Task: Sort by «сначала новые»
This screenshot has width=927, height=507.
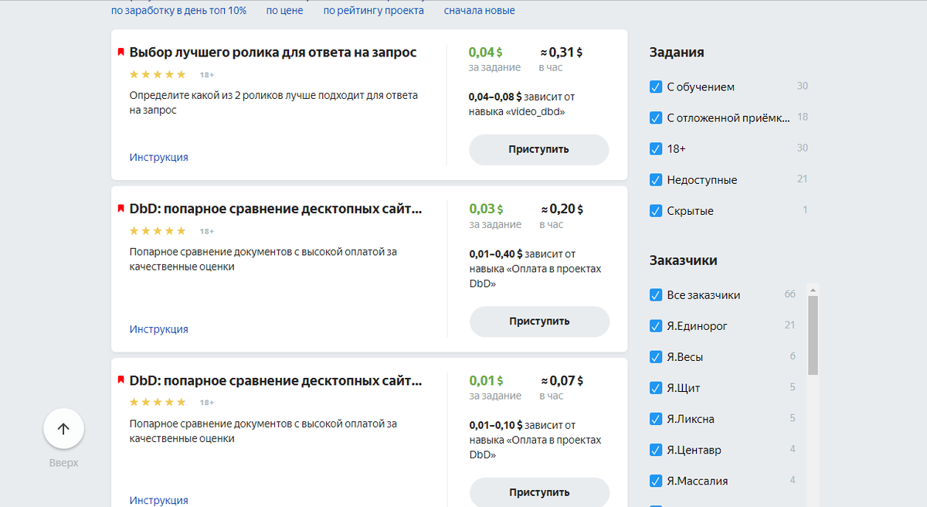Action: pos(479,11)
